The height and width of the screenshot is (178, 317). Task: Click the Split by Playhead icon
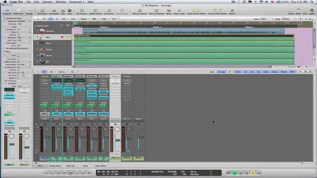157,10
